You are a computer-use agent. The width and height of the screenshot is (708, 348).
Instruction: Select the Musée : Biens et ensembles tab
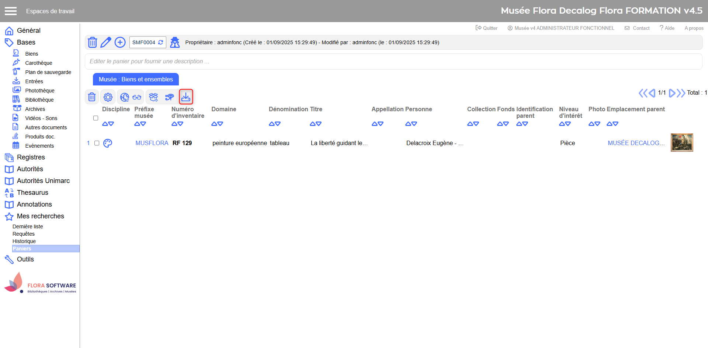[136, 80]
